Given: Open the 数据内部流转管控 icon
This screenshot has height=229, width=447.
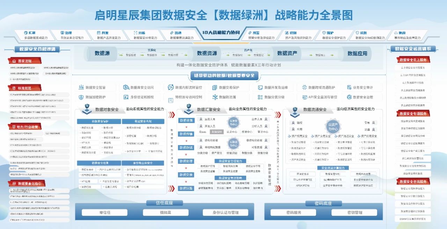Looking at the screenshot, I should (x=170, y=87).
